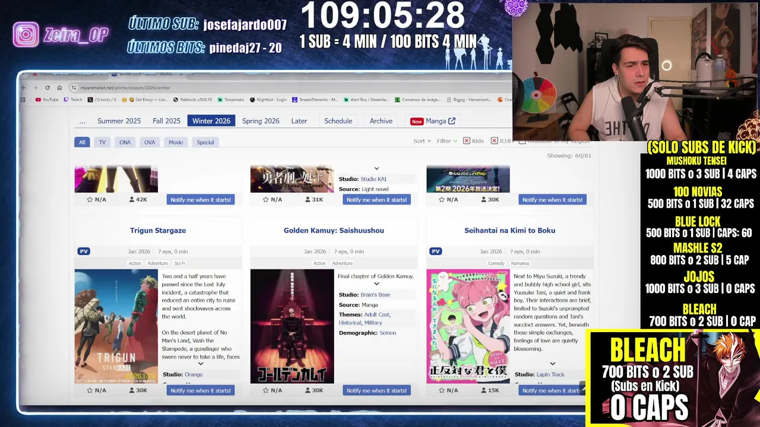760x427 pixels.
Task: Open the Sort dropdown
Action: pyautogui.click(x=422, y=141)
